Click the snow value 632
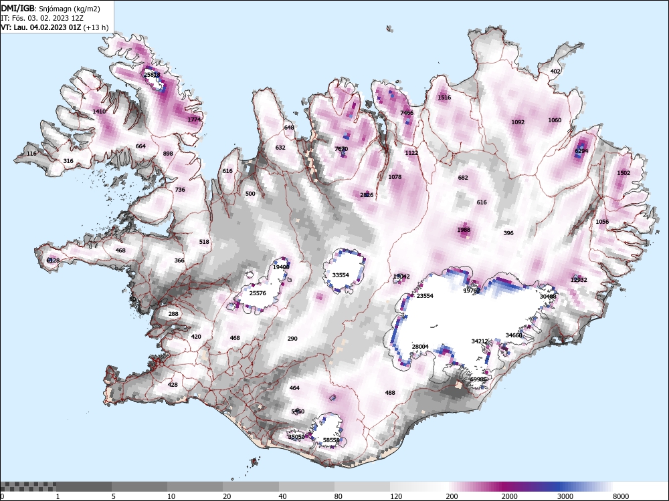 coord(280,148)
